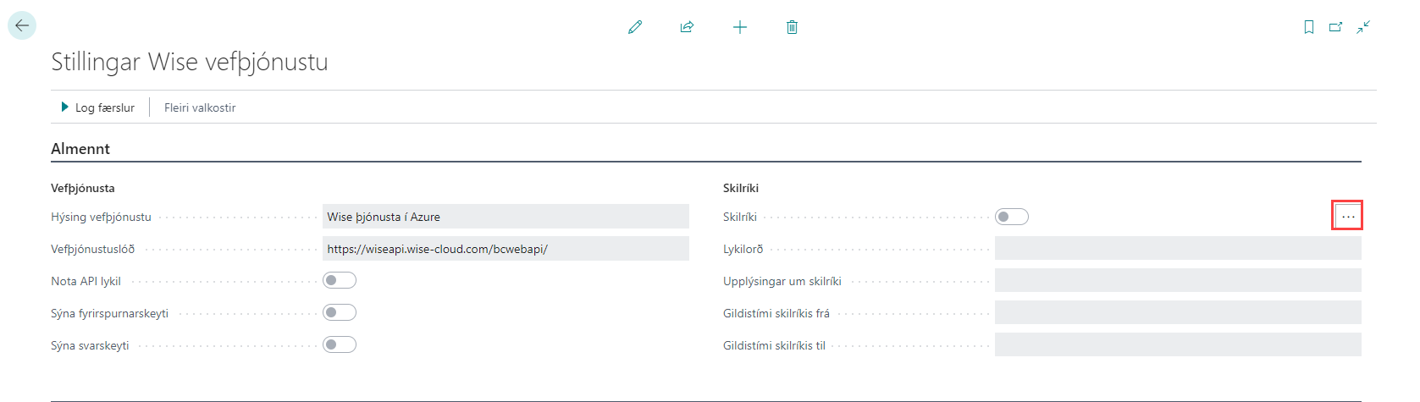Image resolution: width=1420 pixels, height=402 pixels.
Task: Click the share icon in toolbar
Action: point(687,27)
